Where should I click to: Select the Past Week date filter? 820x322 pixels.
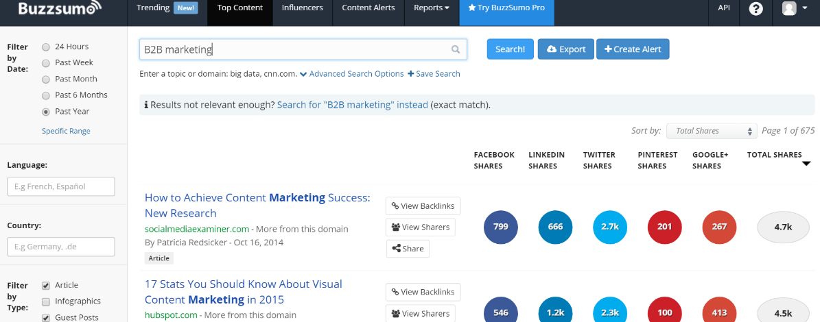46,63
